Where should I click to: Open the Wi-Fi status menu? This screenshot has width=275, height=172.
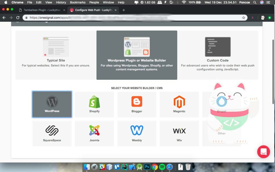184,2
